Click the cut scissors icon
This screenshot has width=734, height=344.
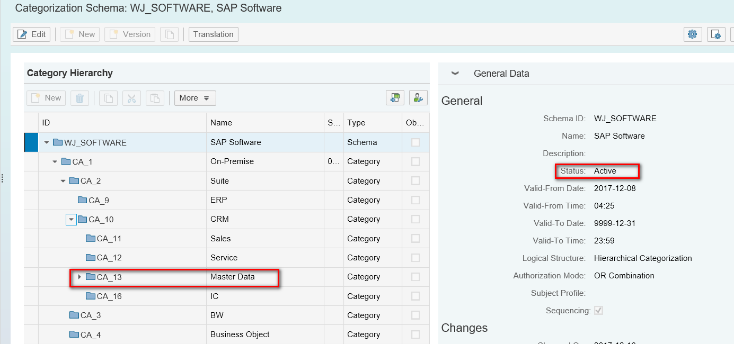tap(132, 98)
